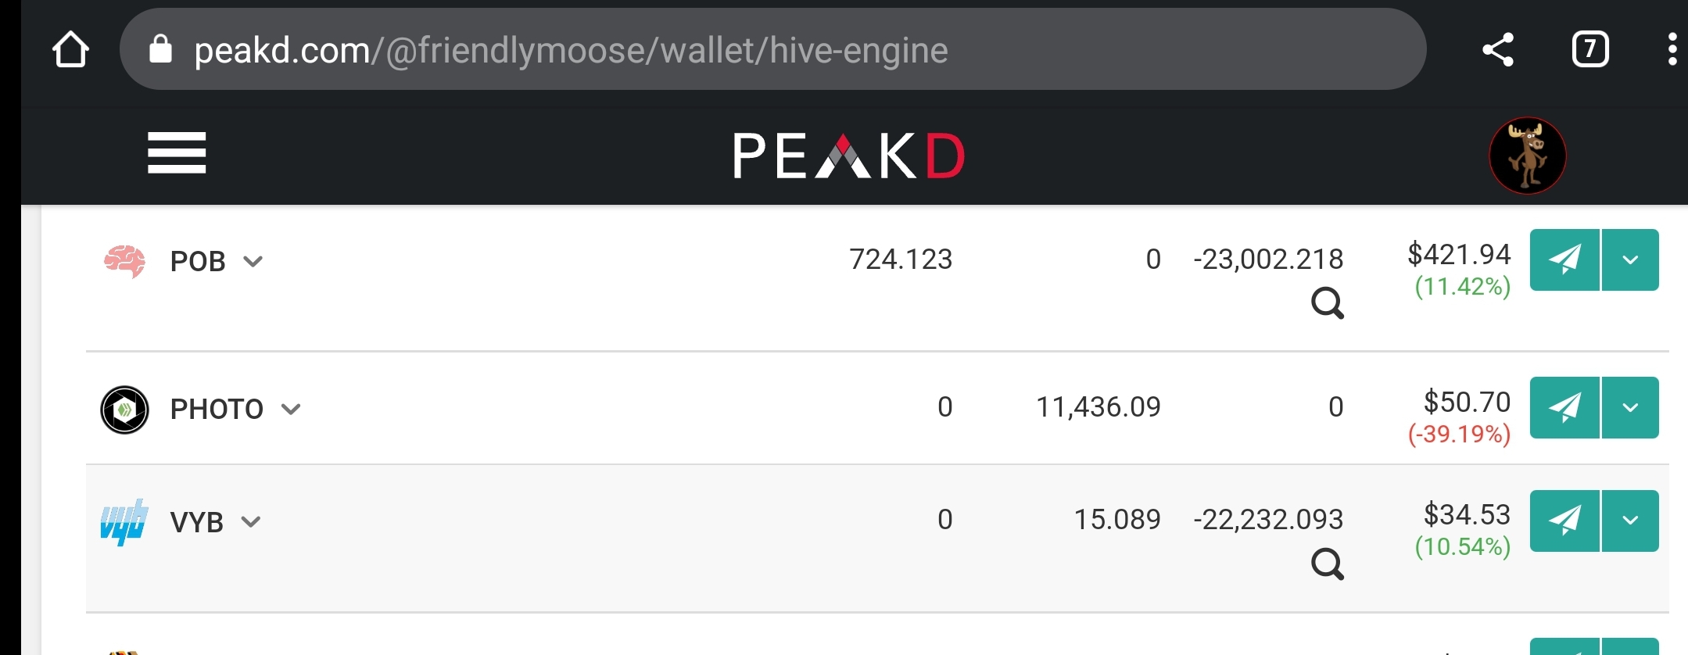
Task: Open the POB actions dropdown arrow
Action: click(1631, 259)
